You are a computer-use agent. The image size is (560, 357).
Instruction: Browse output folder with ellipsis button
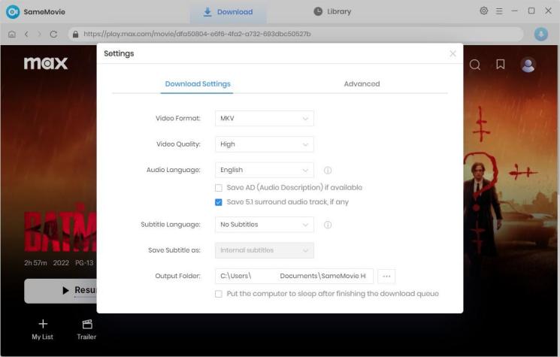tap(386, 276)
